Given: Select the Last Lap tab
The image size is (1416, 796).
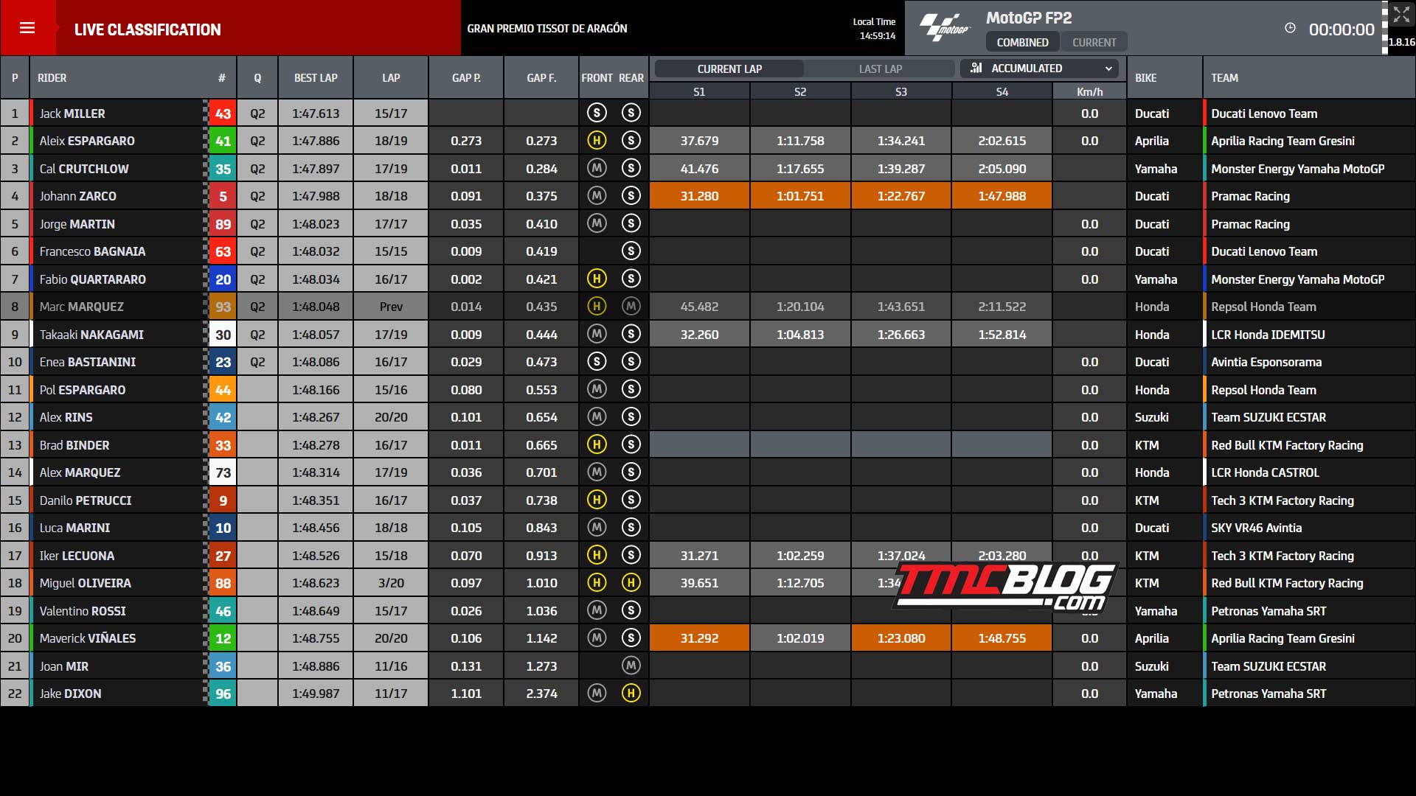Looking at the screenshot, I should click(x=880, y=69).
